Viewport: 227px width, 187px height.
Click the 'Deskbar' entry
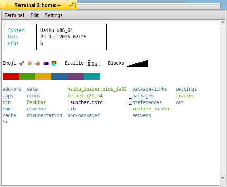tap(36, 102)
